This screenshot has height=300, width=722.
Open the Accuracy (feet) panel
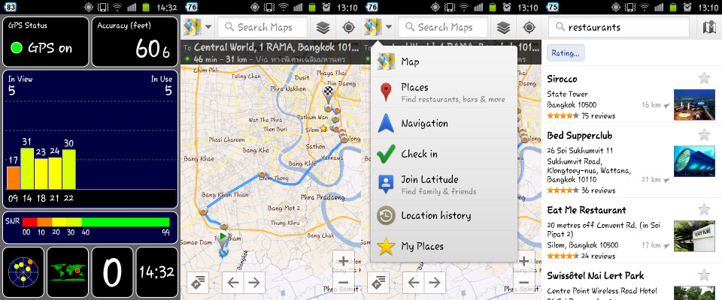[135, 42]
